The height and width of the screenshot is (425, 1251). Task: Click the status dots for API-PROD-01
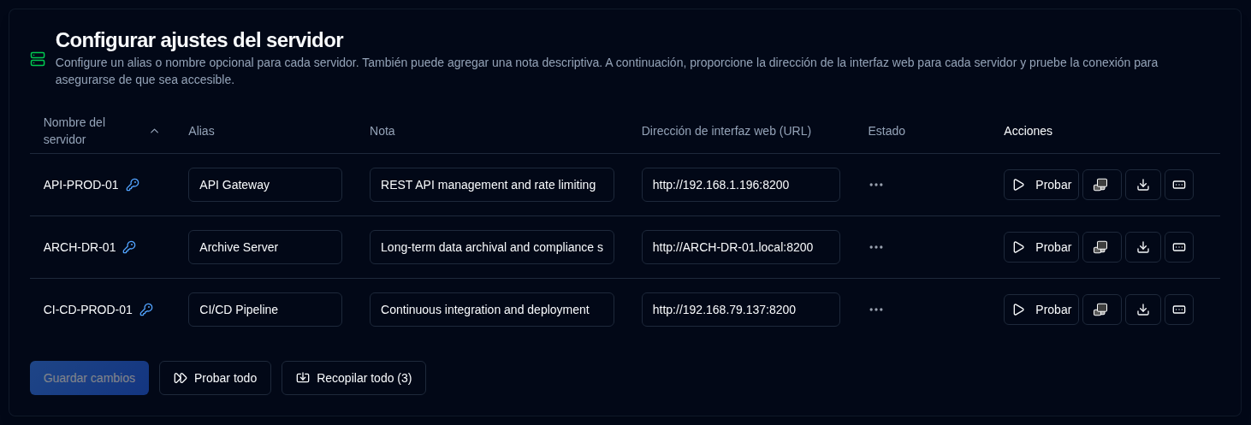coord(875,185)
